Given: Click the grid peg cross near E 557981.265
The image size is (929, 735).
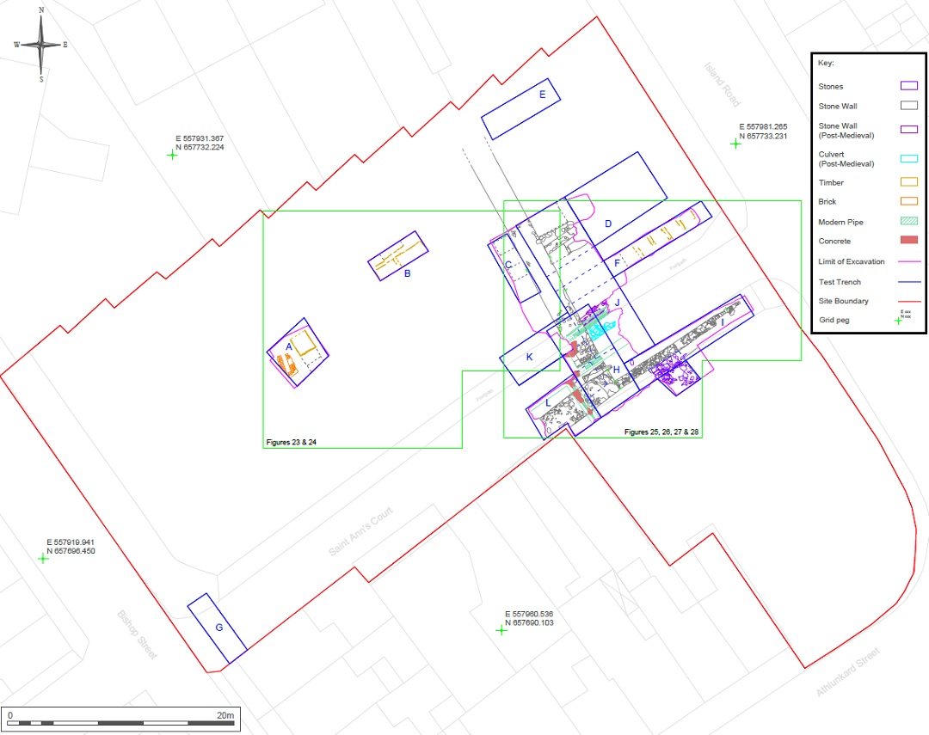Looking at the screenshot, I should pyautogui.click(x=735, y=144).
